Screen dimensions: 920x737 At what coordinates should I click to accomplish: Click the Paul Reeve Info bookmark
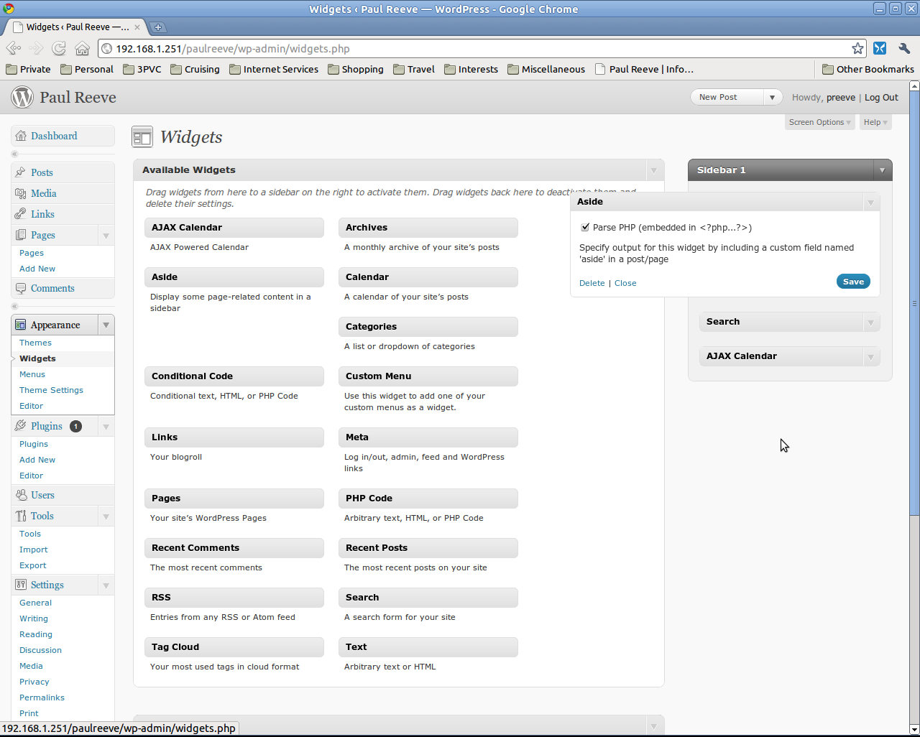tap(644, 69)
